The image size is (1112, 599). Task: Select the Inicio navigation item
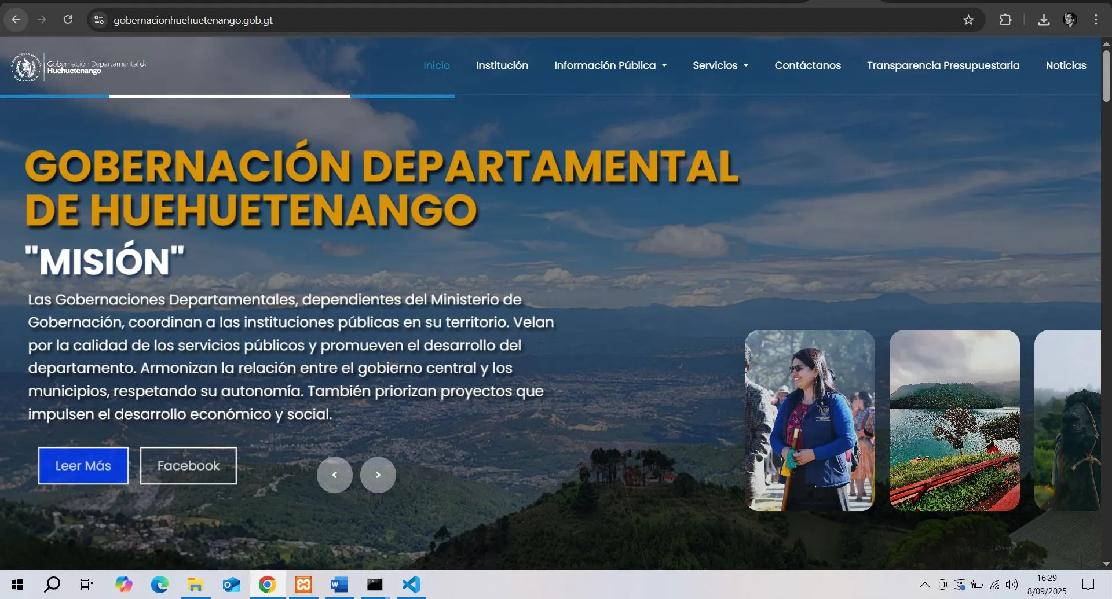coord(436,65)
